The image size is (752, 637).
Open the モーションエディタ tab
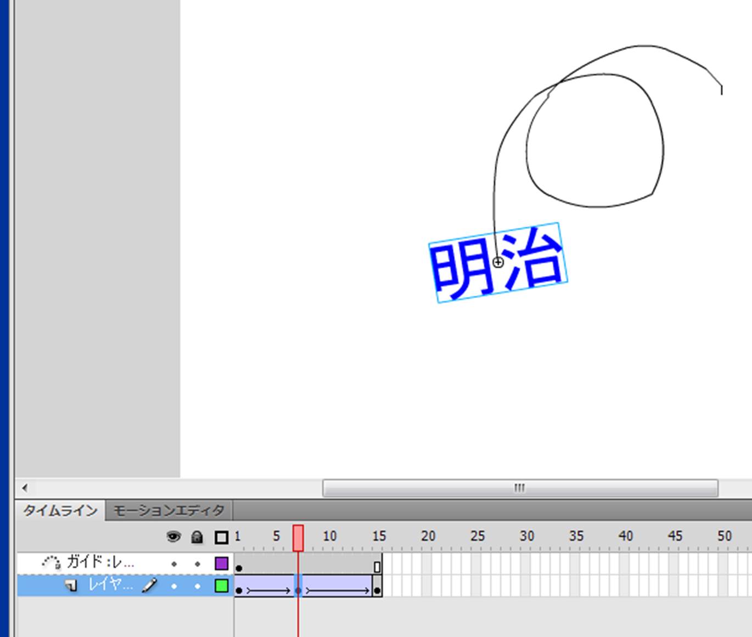click(169, 511)
